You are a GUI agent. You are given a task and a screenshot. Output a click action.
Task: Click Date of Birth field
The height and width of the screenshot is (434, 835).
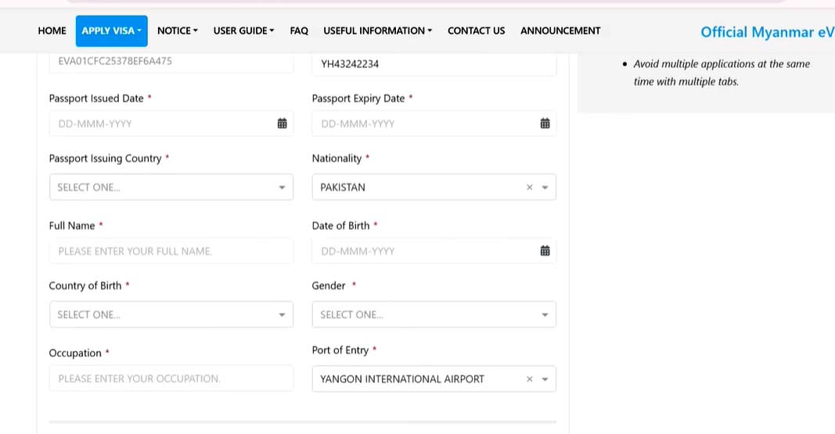434,250
